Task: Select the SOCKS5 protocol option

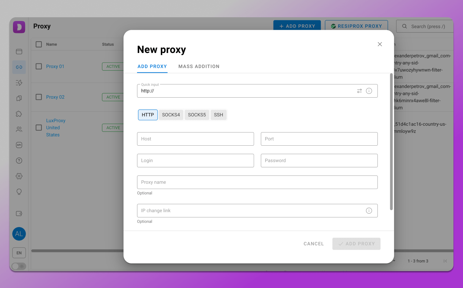Action: (x=197, y=115)
